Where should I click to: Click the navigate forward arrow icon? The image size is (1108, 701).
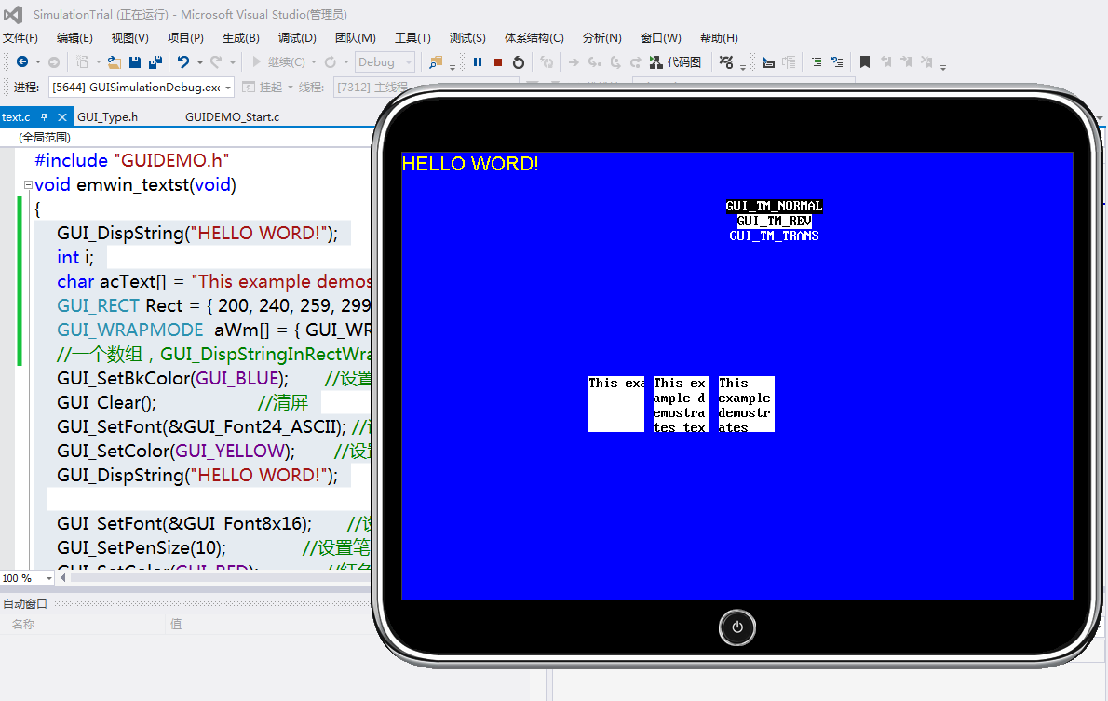(x=54, y=62)
